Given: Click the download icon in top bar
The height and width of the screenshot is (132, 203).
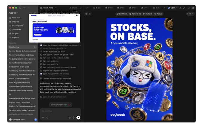Looking at the screenshot, I should click(180, 8).
